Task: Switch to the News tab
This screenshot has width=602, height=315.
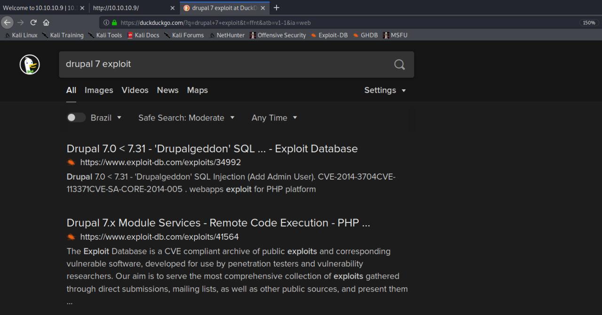Action: [x=167, y=90]
